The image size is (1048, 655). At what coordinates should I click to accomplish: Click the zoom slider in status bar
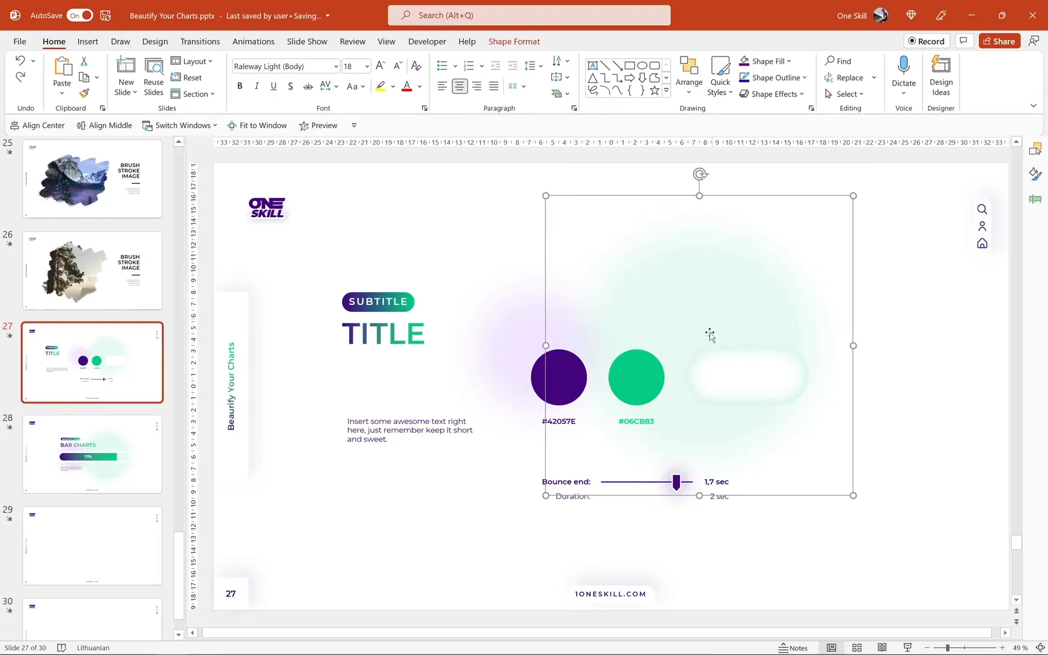pyautogui.click(x=947, y=648)
